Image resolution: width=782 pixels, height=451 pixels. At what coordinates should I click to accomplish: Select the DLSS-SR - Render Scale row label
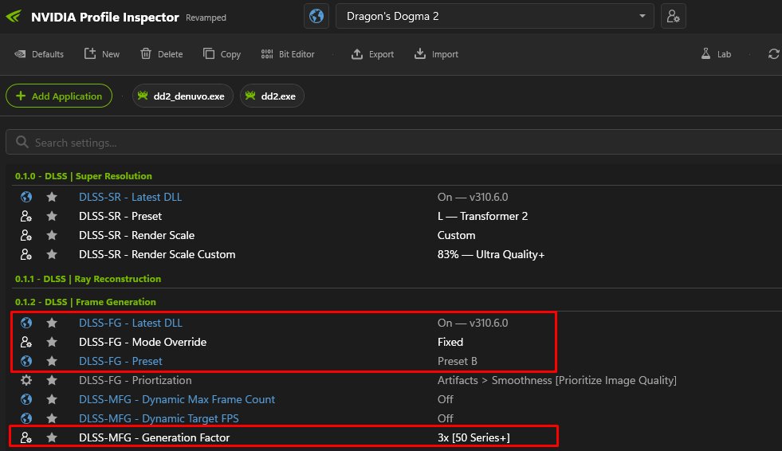coord(136,235)
